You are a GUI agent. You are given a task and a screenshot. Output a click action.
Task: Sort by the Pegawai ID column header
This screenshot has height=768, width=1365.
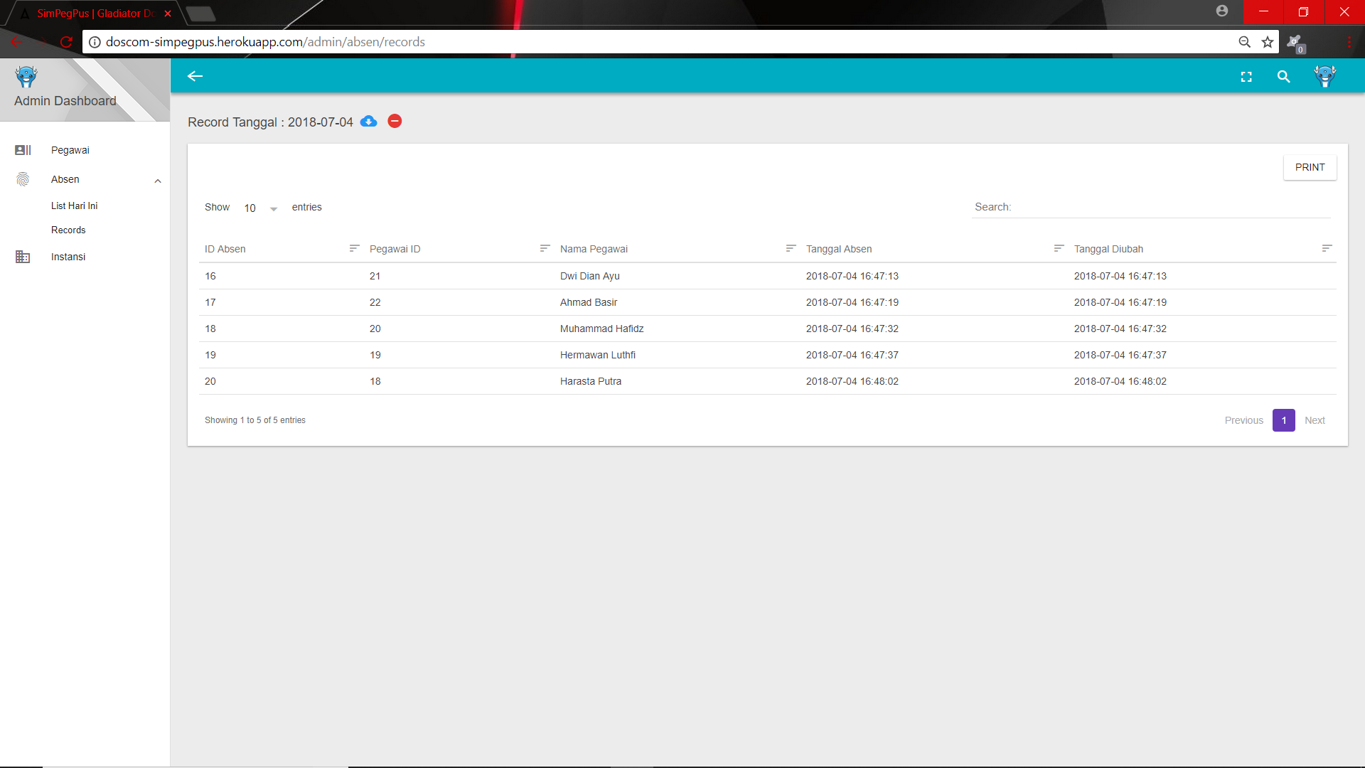coord(395,249)
